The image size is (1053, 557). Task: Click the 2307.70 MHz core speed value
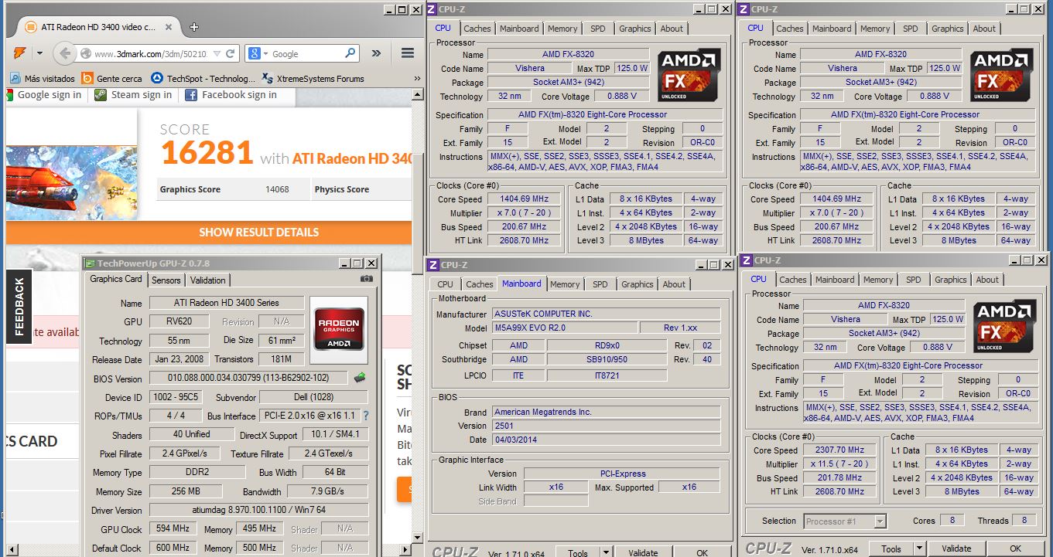(839, 450)
